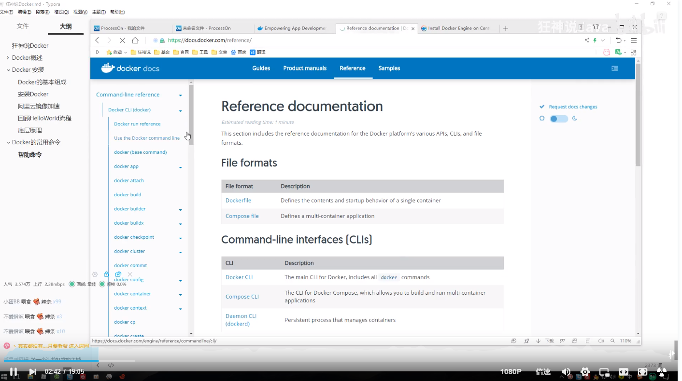Open the 工具 bookmark folder
Image resolution: width=682 pixels, height=381 pixels.
click(x=200, y=52)
